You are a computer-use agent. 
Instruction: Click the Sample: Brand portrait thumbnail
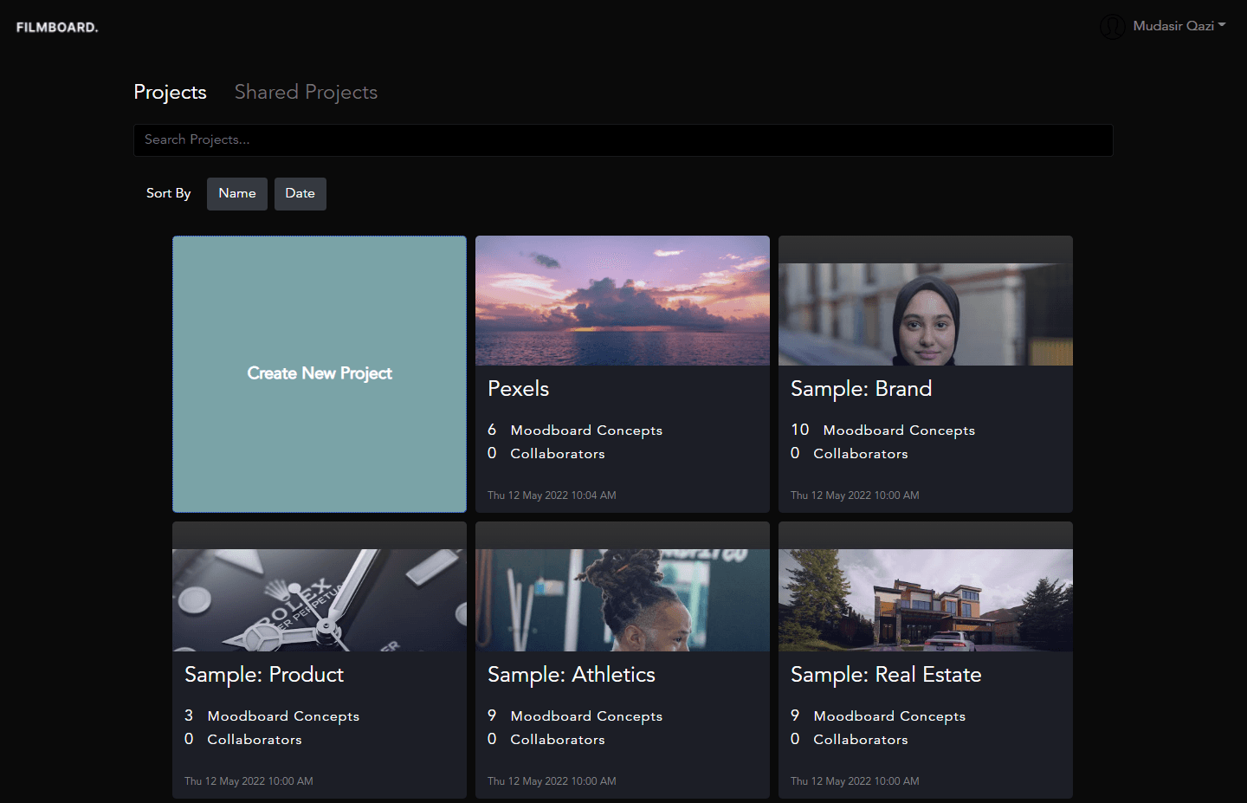tap(925, 314)
